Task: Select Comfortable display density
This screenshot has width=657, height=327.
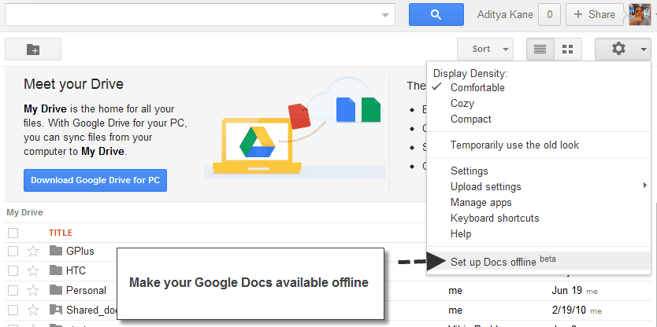Action: tap(477, 88)
